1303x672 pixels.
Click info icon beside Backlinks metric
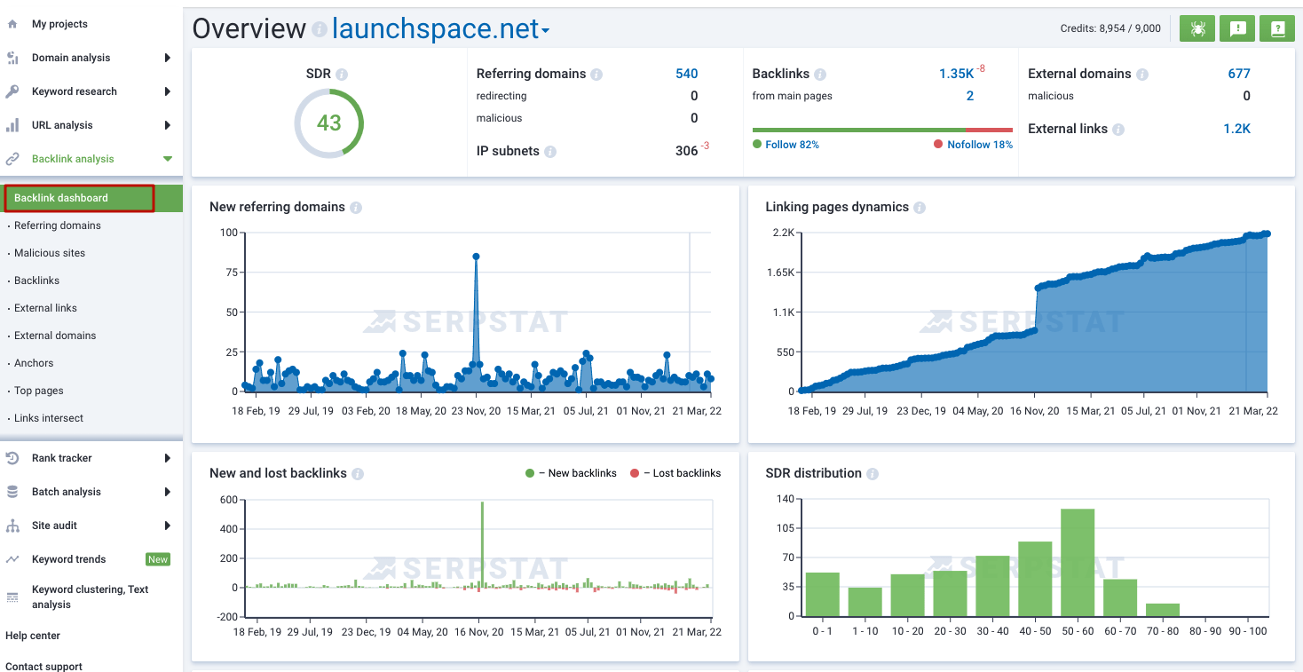click(820, 75)
